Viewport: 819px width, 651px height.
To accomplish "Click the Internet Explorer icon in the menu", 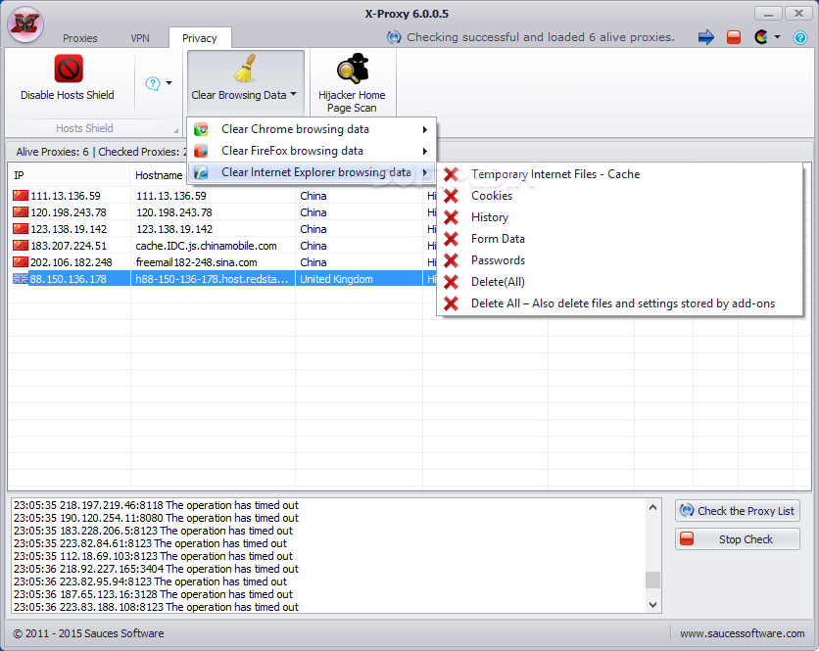I will point(201,172).
